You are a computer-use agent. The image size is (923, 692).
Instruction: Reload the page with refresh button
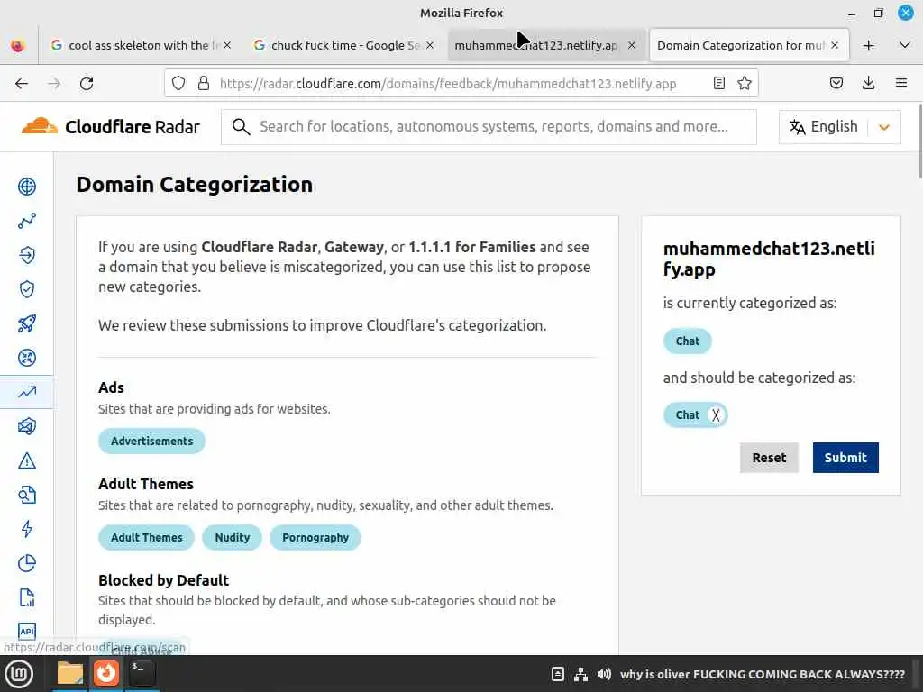point(87,84)
